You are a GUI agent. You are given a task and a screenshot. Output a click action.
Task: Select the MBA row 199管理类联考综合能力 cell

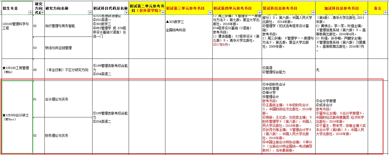tap(111, 70)
